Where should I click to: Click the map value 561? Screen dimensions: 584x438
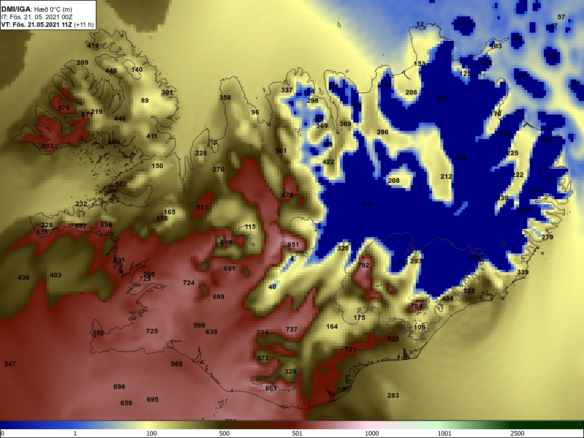tap(281, 151)
